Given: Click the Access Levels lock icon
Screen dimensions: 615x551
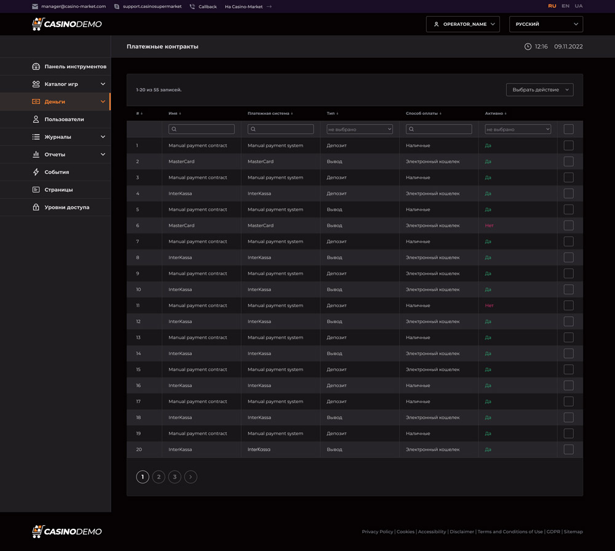Looking at the screenshot, I should pyautogui.click(x=36, y=207).
